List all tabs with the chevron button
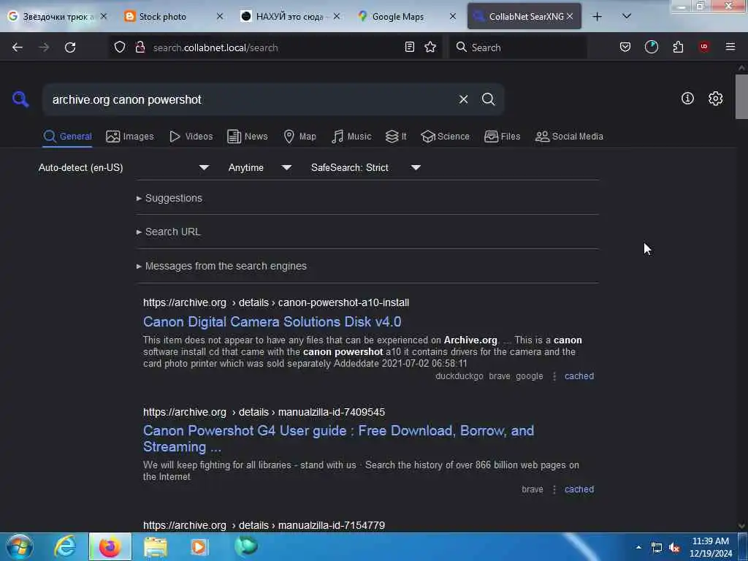 (627, 17)
